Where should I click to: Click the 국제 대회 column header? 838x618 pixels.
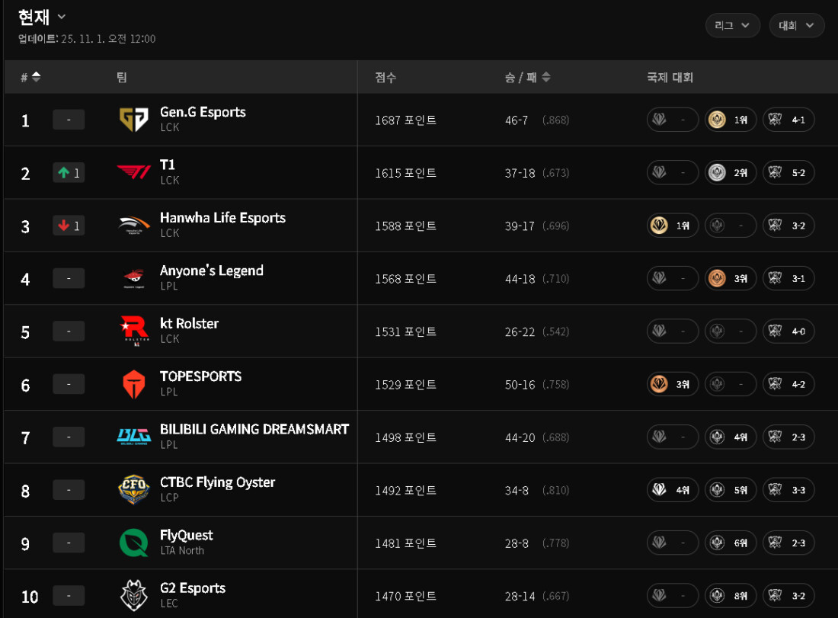point(670,77)
